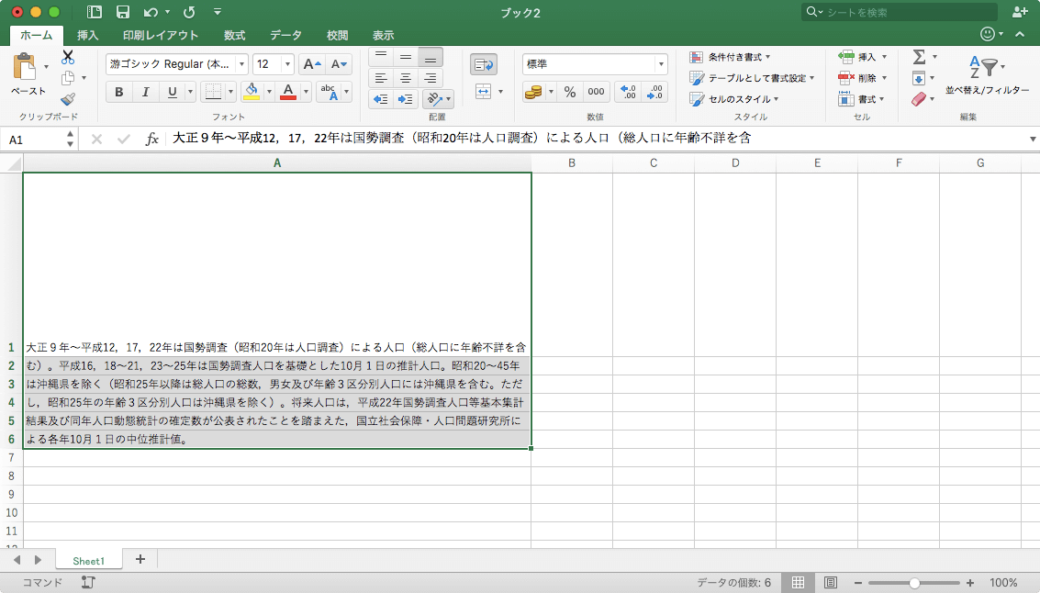This screenshot has width=1040, height=593.
Task: Switch to 印刷レイアウト tab
Action: 161,35
